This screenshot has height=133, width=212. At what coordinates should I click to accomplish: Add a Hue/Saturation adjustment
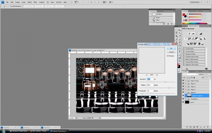(189, 39)
